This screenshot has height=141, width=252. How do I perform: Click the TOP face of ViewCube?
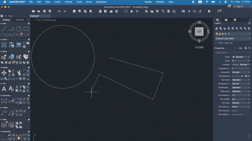tap(199, 32)
